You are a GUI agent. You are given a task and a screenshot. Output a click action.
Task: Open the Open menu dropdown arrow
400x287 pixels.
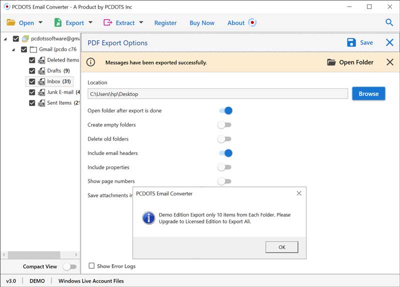[x=40, y=22]
